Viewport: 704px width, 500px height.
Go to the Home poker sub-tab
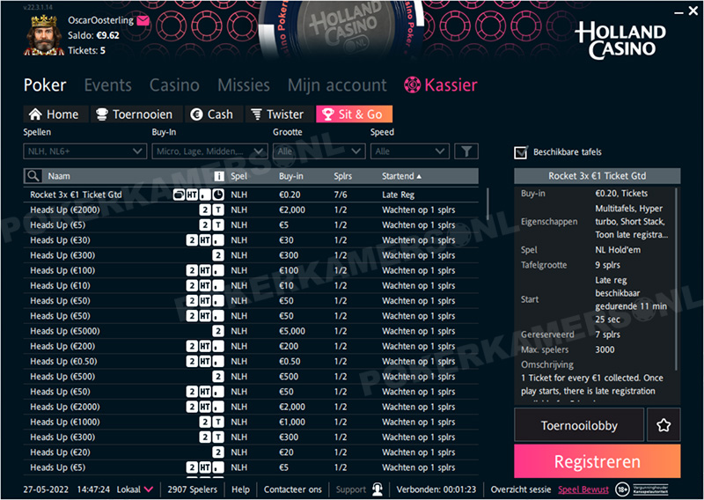click(55, 114)
